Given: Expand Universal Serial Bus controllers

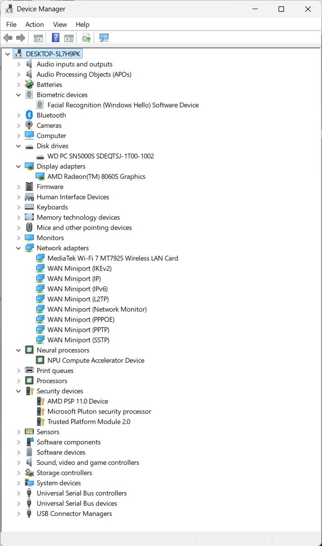Looking at the screenshot, I should pos(19,493).
